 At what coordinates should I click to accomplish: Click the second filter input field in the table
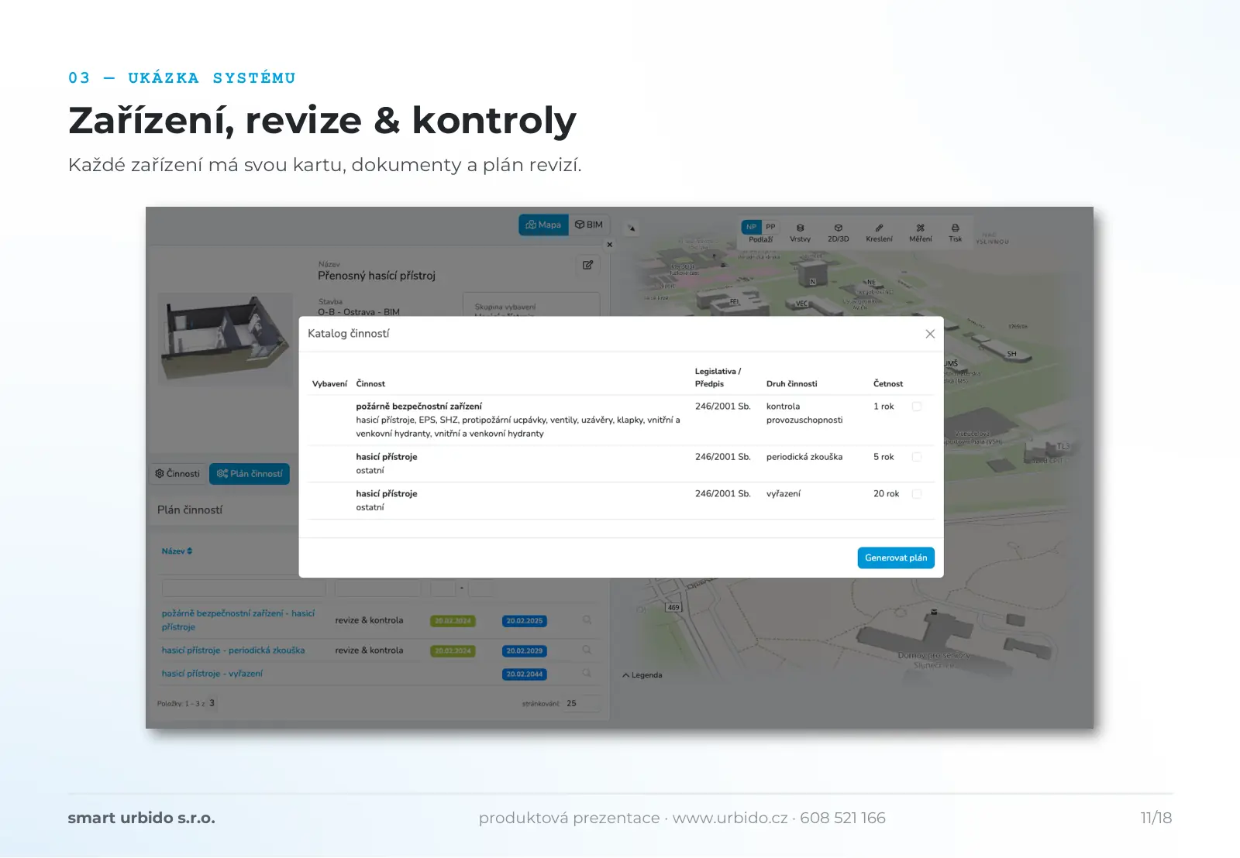click(x=378, y=589)
